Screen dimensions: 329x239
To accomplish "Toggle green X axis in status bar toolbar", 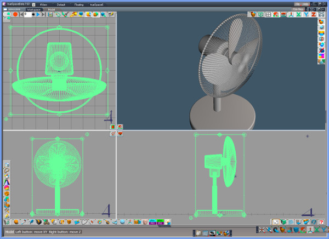I will tap(317, 230).
